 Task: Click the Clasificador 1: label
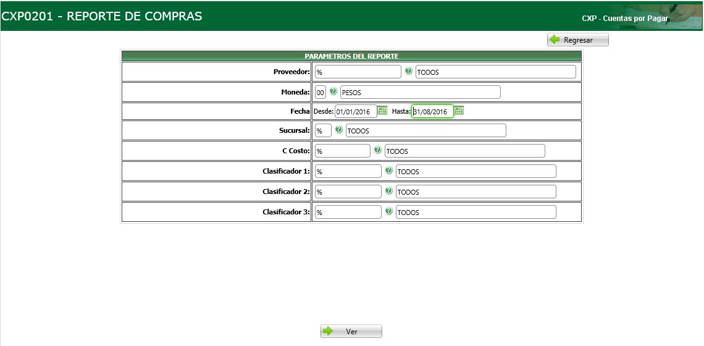click(x=287, y=172)
